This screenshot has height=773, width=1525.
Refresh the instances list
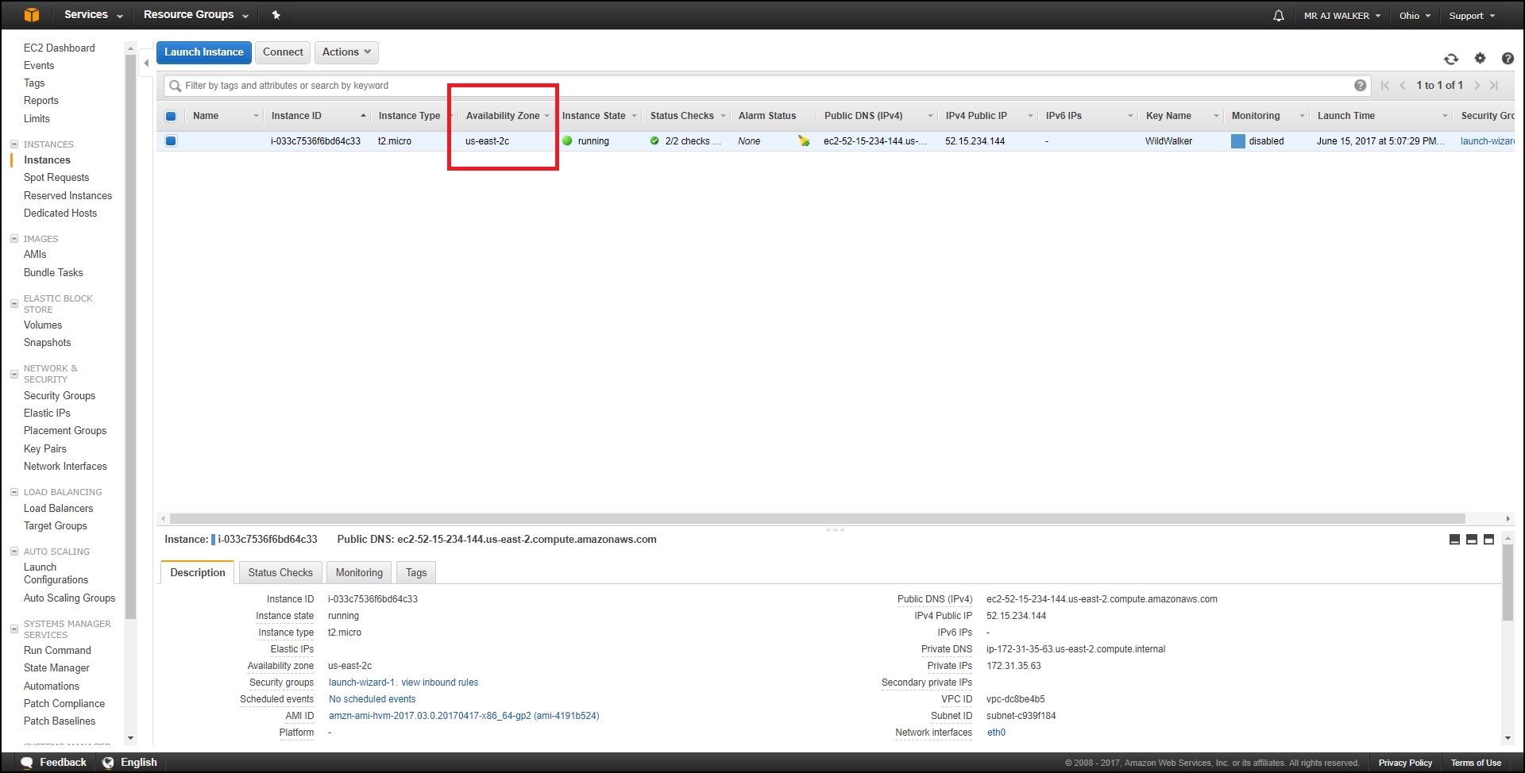(x=1451, y=59)
